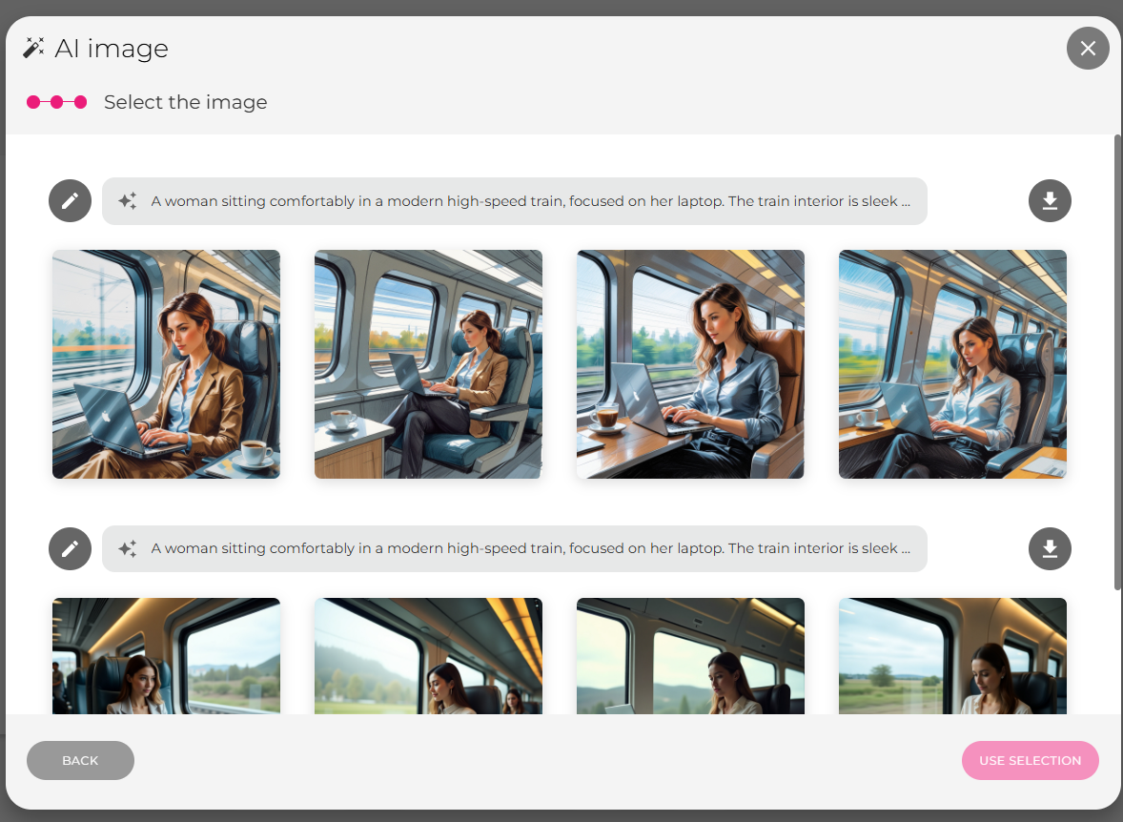Screen dimensions: 1123x822
Task: Click the sparkle icon in the second prompt
Action: [128, 549]
